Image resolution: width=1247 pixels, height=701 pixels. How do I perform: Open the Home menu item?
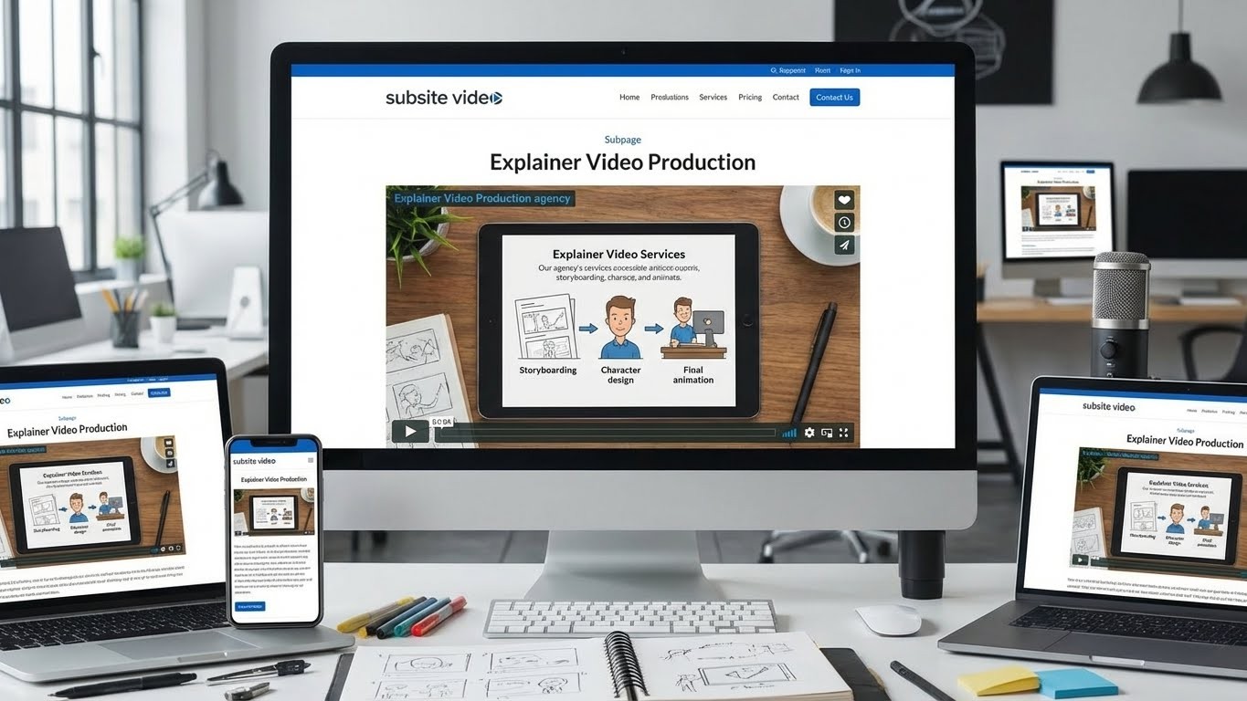(x=629, y=98)
